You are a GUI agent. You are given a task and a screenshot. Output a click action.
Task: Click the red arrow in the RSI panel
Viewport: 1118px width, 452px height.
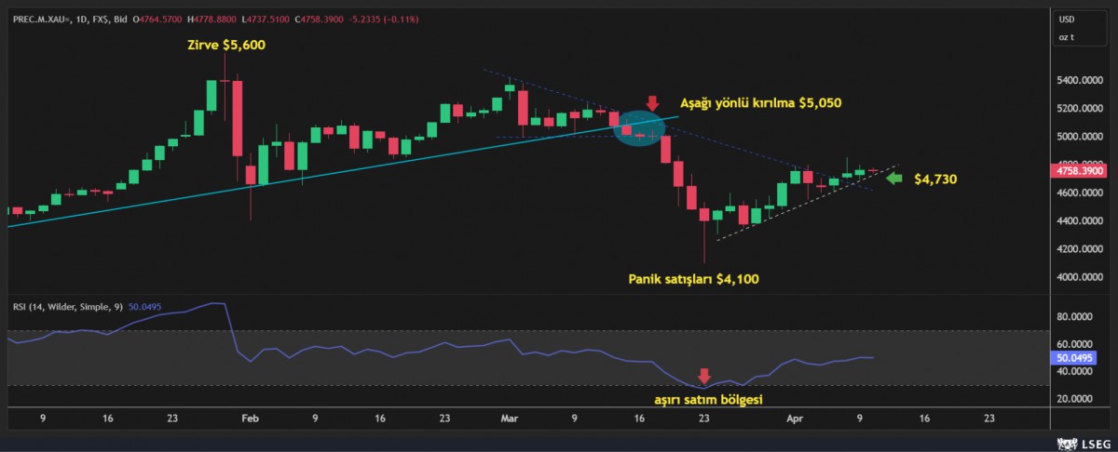click(704, 376)
